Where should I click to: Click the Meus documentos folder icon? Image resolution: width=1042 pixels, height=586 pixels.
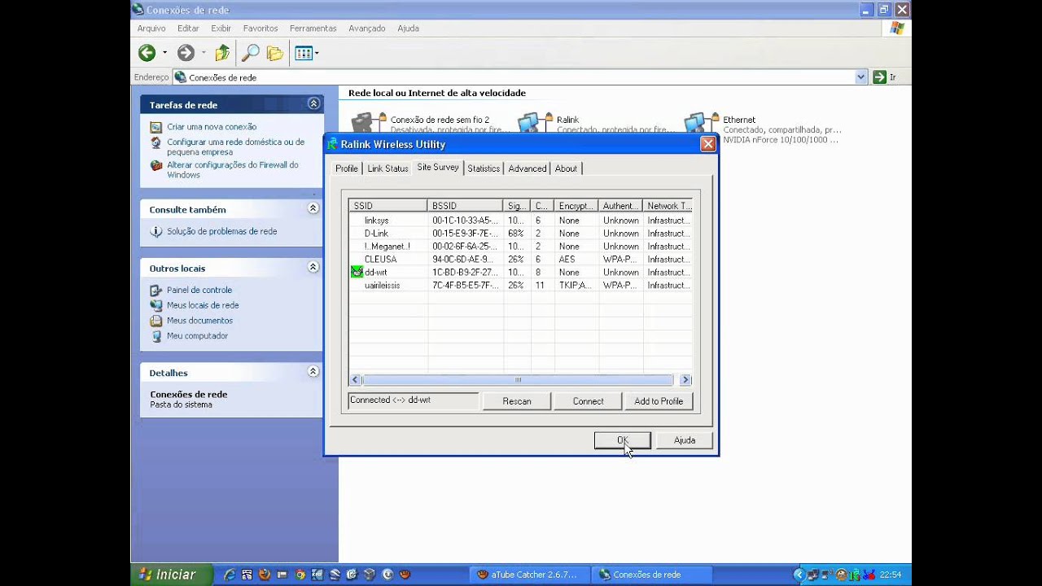click(x=156, y=321)
